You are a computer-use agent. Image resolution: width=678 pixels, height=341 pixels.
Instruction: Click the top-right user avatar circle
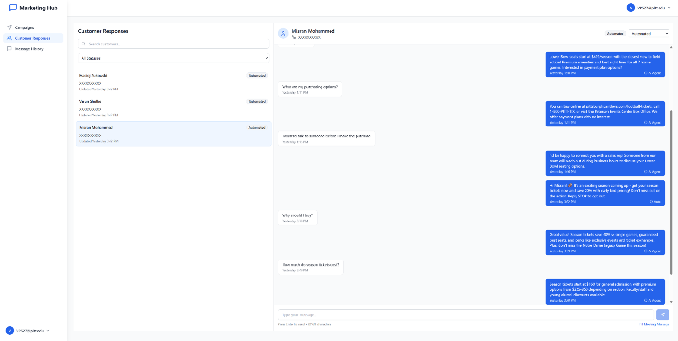click(x=631, y=8)
